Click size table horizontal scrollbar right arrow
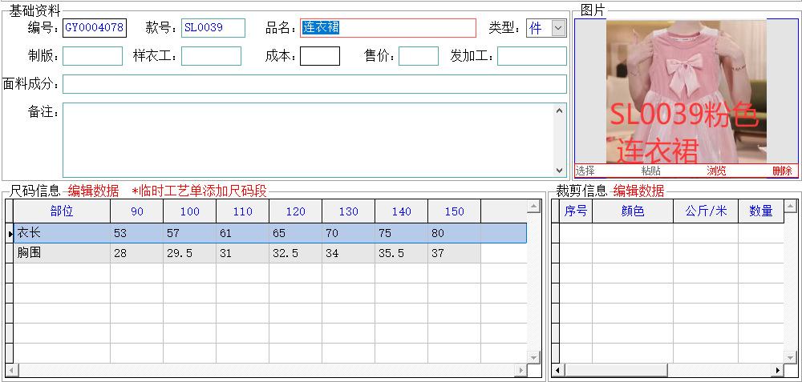The width and height of the screenshot is (802, 382). [520, 370]
